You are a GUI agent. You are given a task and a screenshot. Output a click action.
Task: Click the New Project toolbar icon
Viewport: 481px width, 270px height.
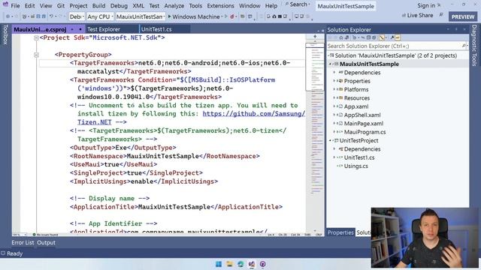tap(25, 16)
